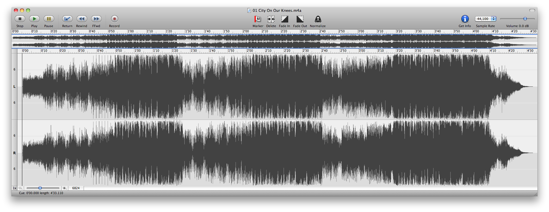This screenshot has height=212, width=549.
Task: Click the 4'00 mark on the overview ruler
Action: 476,31
